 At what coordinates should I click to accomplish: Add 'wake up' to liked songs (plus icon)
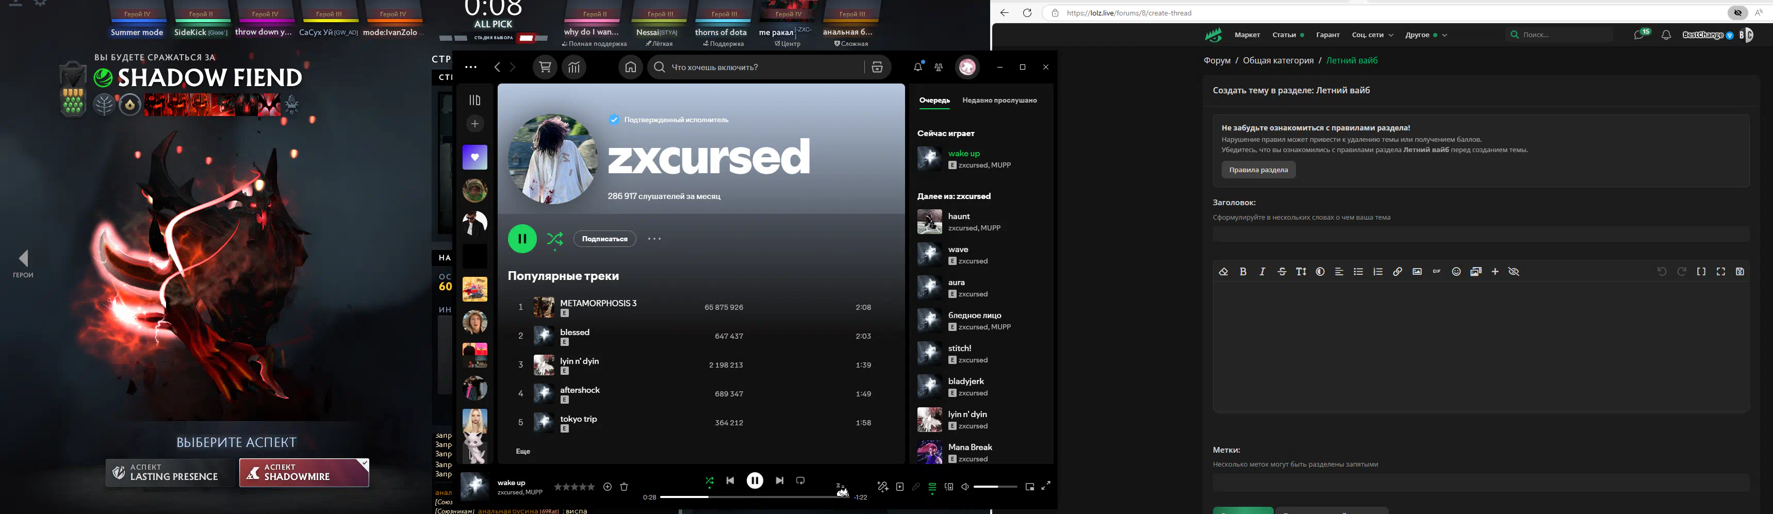click(x=608, y=487)
